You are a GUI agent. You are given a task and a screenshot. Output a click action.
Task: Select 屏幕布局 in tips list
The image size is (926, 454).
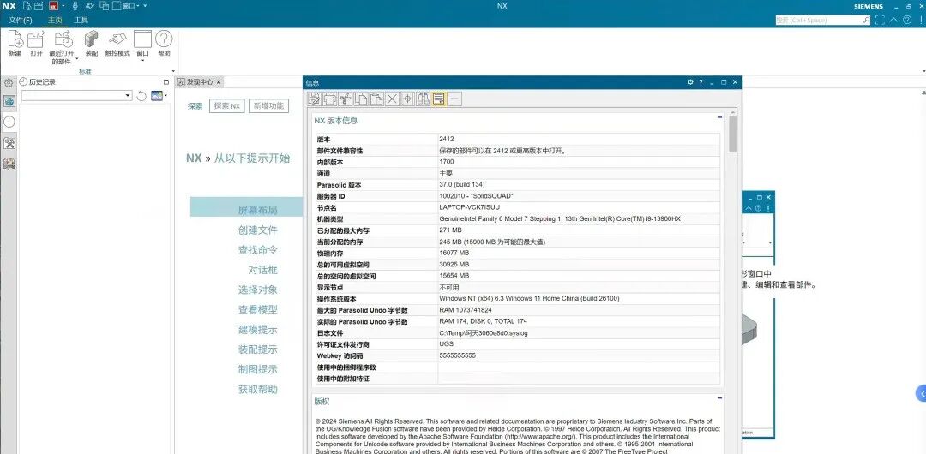tap(257, 210)
